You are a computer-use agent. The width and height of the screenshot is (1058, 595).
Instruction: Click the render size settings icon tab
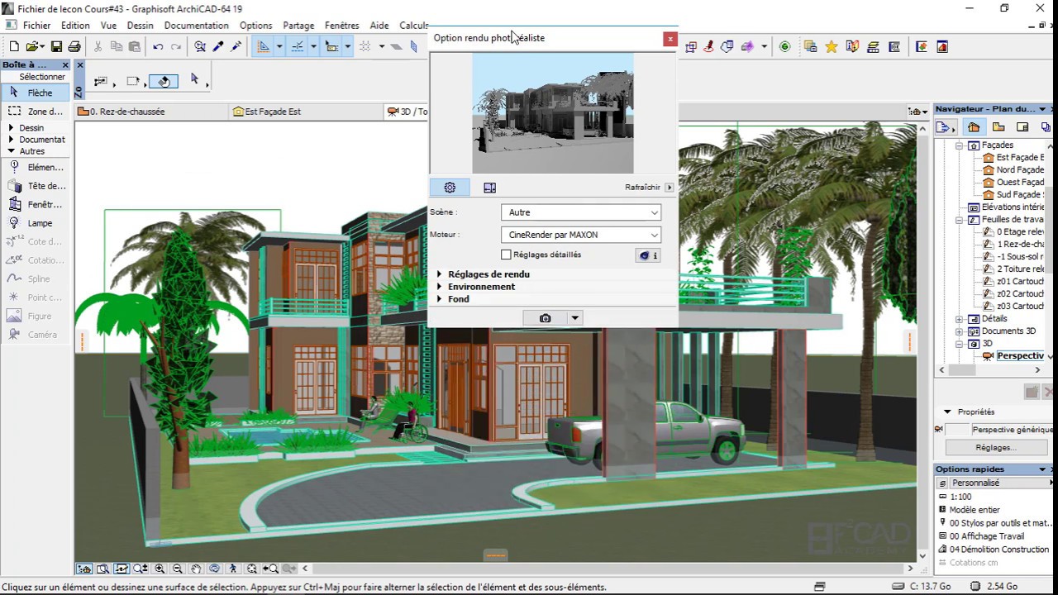pos(489,188)
